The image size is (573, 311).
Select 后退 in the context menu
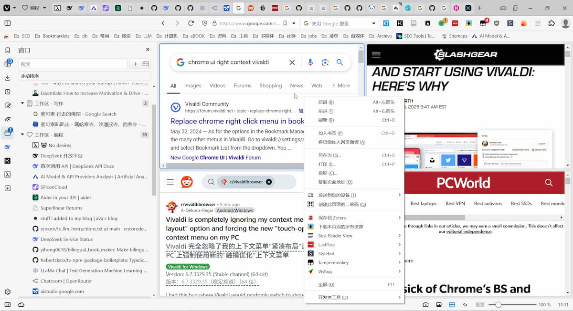tap(354, 102)
